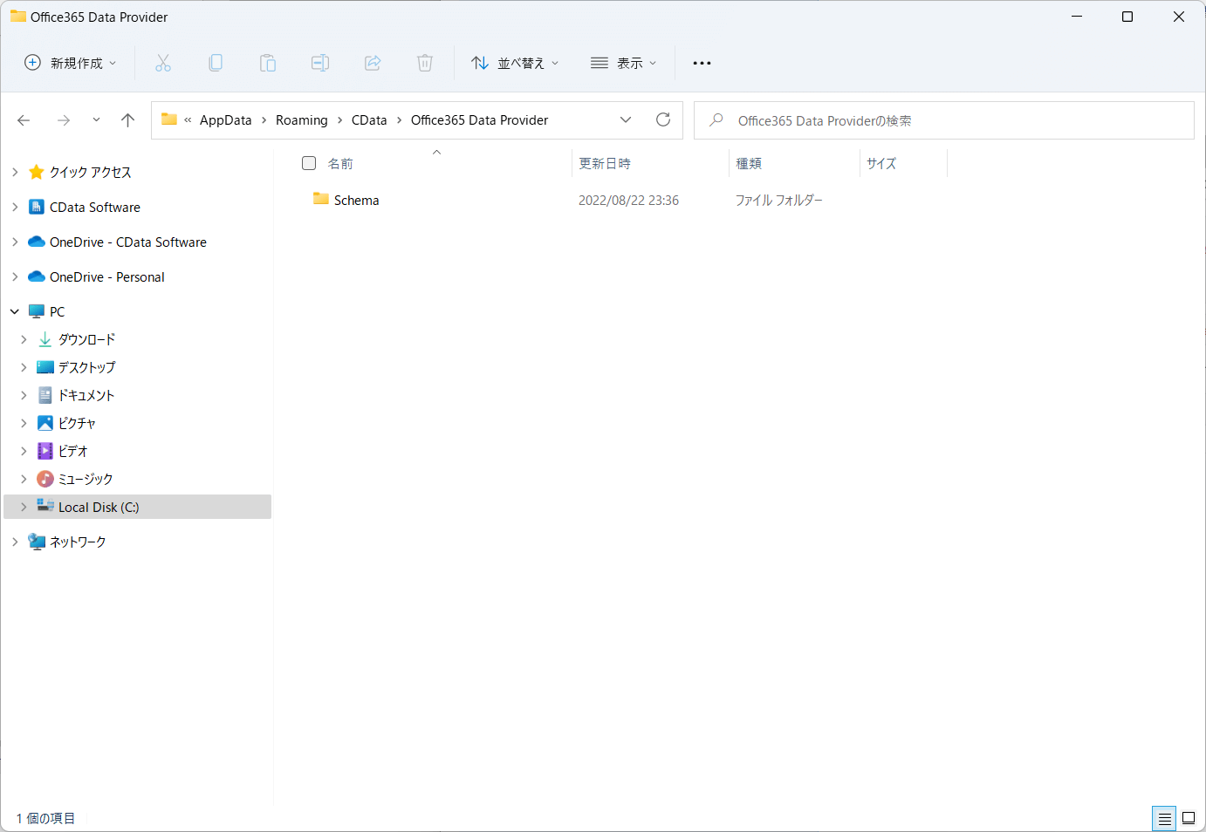Sort by 更新日時 column header
The image size is (1206, 832).
605,163
